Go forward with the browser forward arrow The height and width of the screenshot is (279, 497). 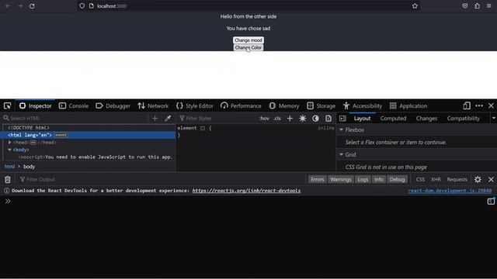click(x=20, y=6)
